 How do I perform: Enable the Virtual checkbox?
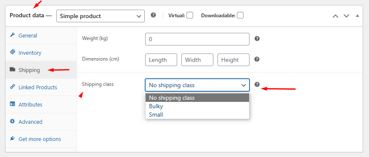(x=190, y=16)
